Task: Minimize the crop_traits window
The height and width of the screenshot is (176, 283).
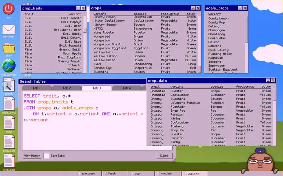Action: click(x=78, y=8)
